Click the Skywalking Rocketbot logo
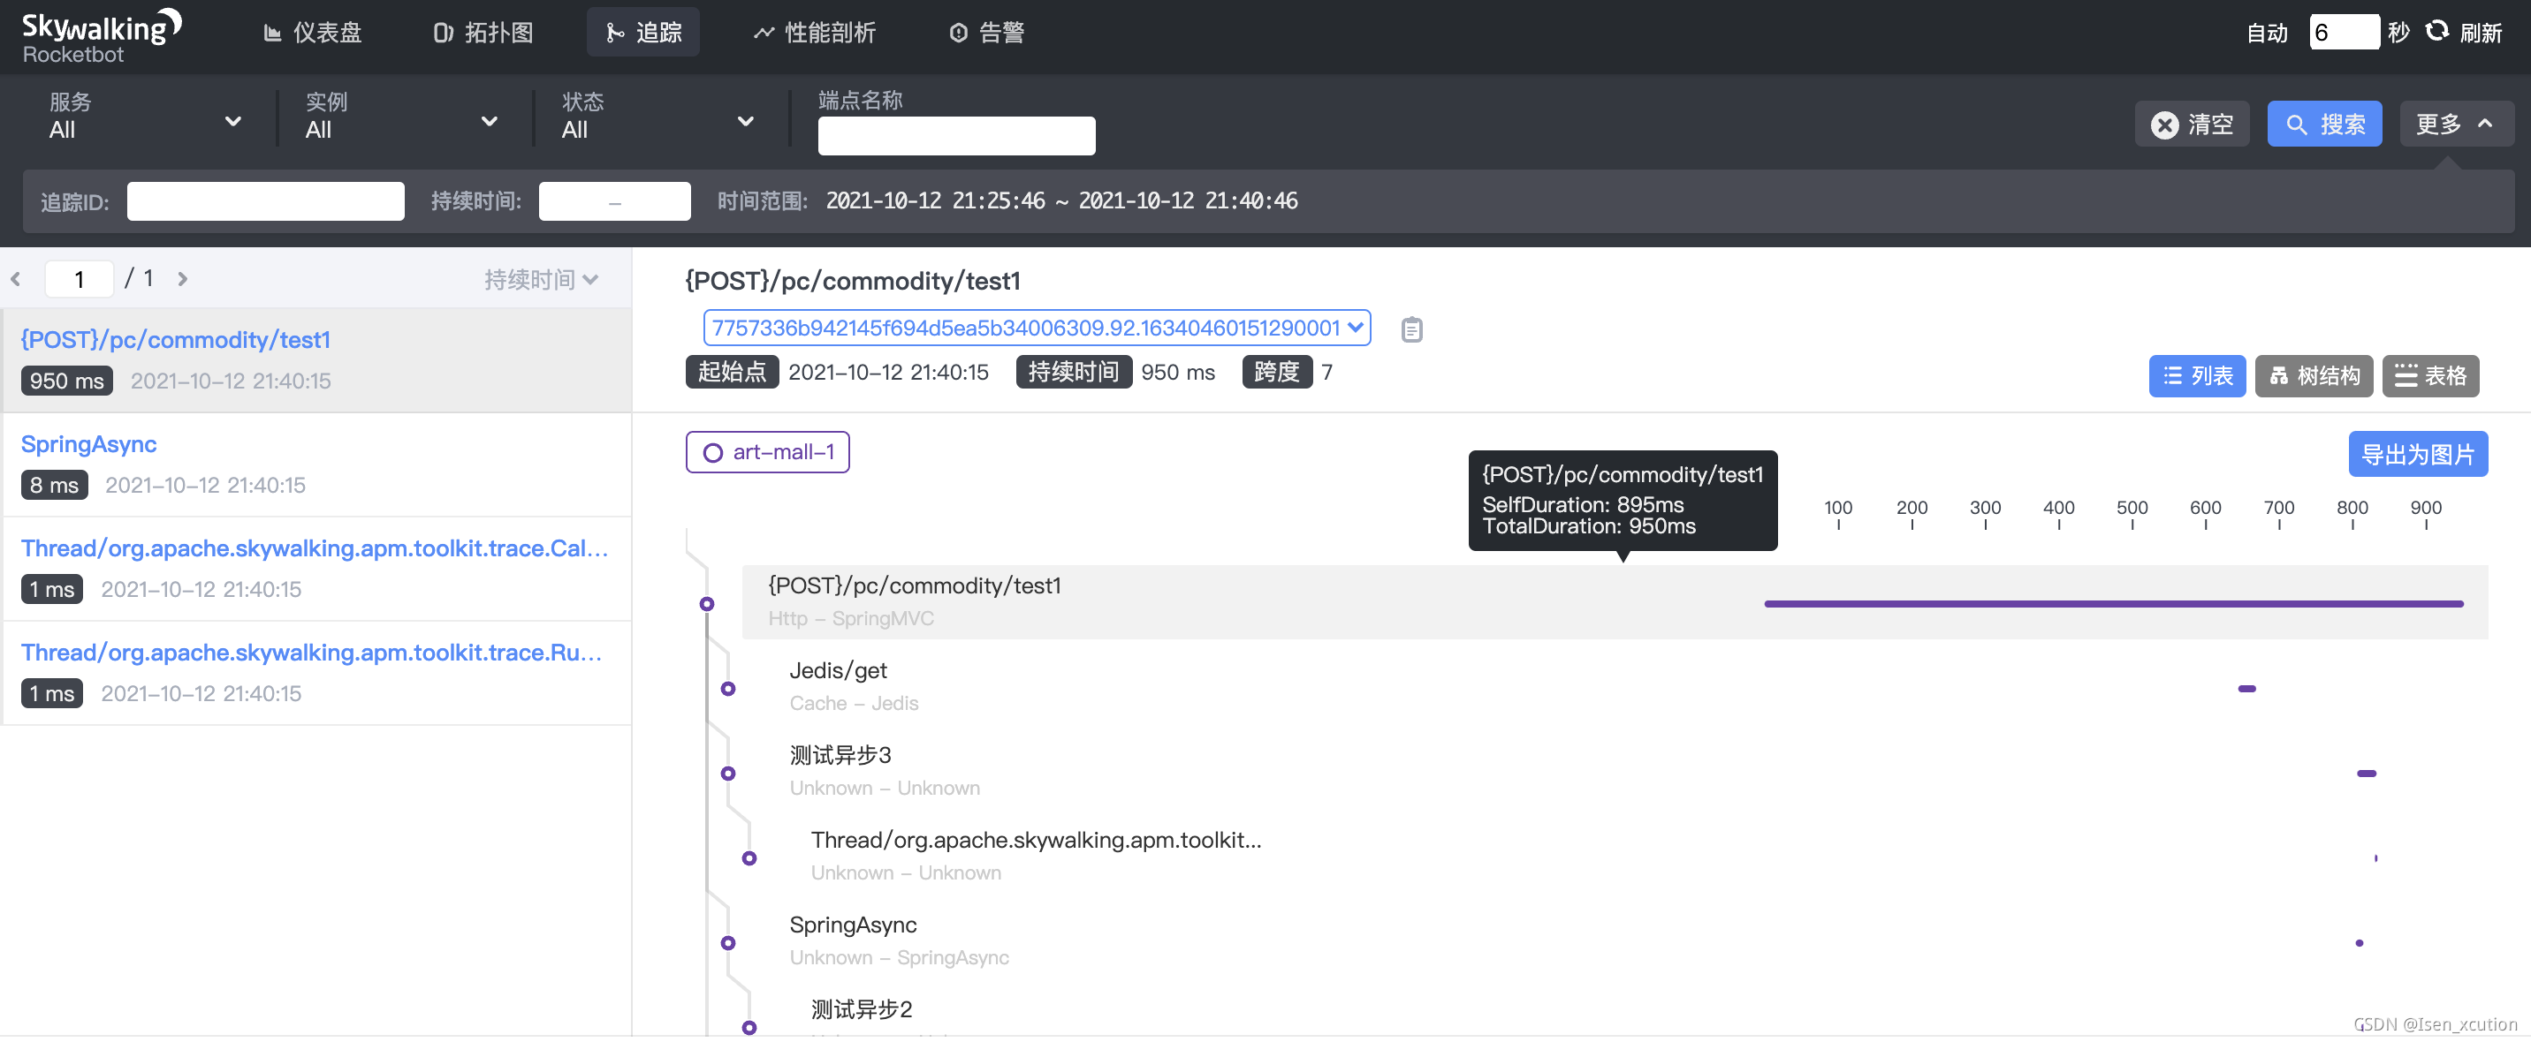Screen dimensions: 2531x1042 (x=102, y=36)
